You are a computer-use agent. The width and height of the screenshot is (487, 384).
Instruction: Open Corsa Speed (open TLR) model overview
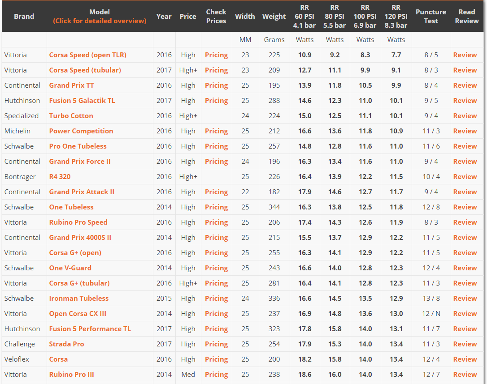[x=87, y=55]
